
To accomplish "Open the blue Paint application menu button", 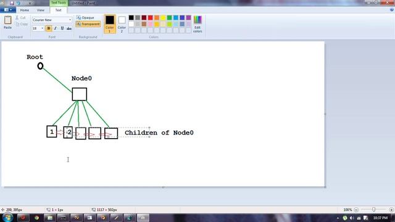I will [x=8, y=10].
